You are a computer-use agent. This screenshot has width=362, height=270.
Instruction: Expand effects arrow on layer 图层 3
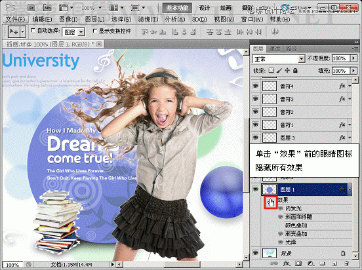(350, 138)
